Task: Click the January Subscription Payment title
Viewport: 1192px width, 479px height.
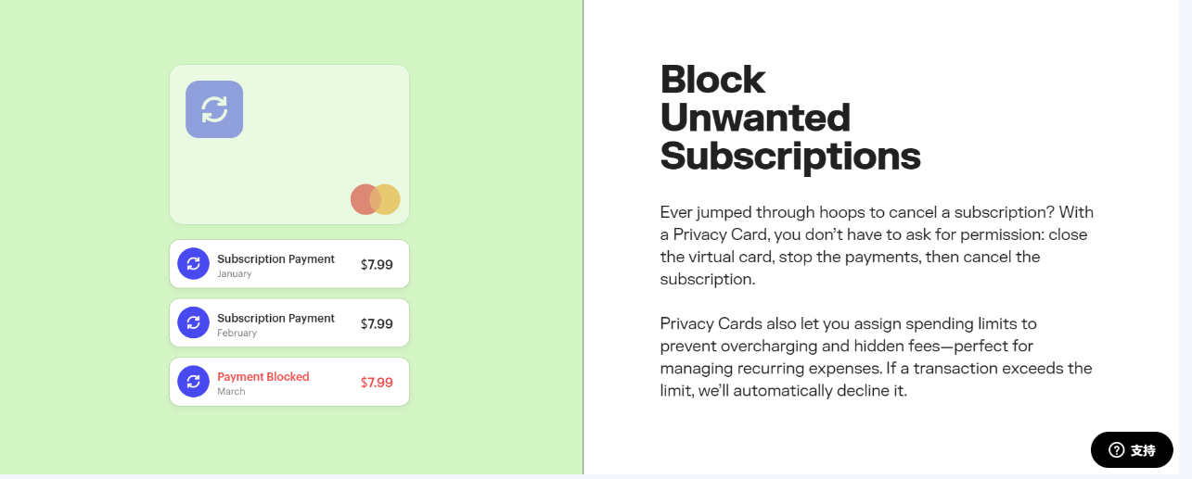Action: [276, 259]
